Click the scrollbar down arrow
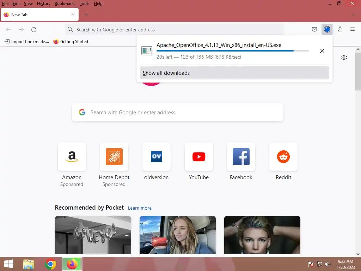Viewport: 361px width, 271px height. (358, 254)
